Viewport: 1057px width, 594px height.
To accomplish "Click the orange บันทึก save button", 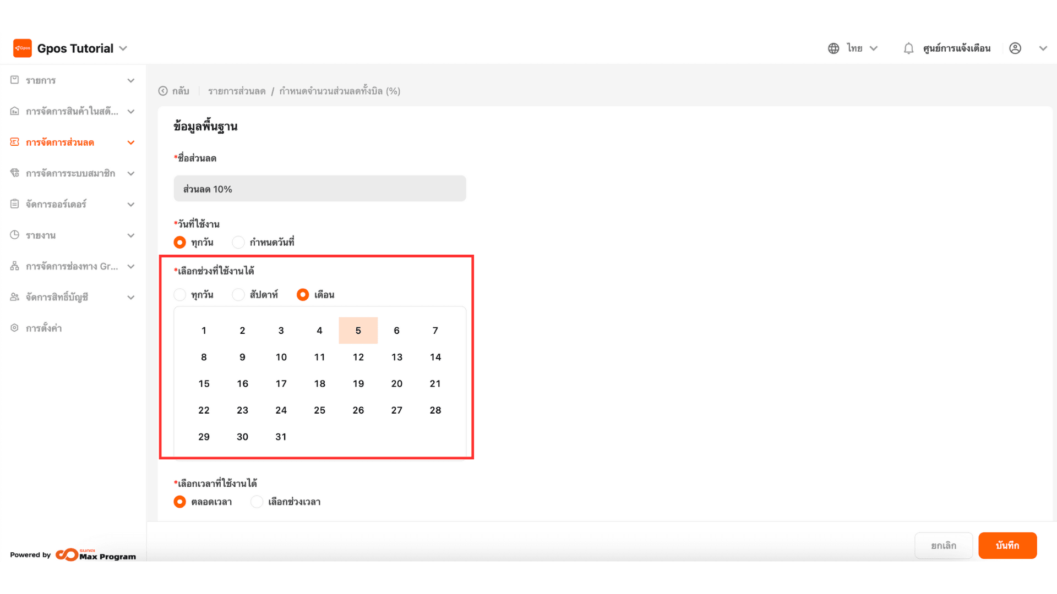I will pyautogui.click(x=1007, y=546).
